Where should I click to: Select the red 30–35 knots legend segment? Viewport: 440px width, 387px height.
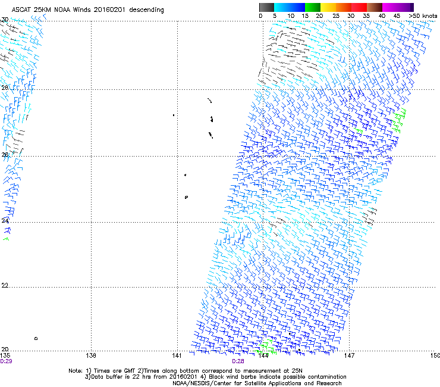pyautogui.click(x=359, y=7)
